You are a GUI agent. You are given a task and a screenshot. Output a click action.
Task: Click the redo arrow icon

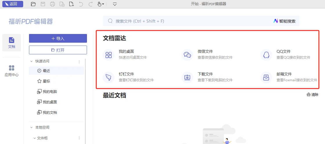(x=90, y=4)
